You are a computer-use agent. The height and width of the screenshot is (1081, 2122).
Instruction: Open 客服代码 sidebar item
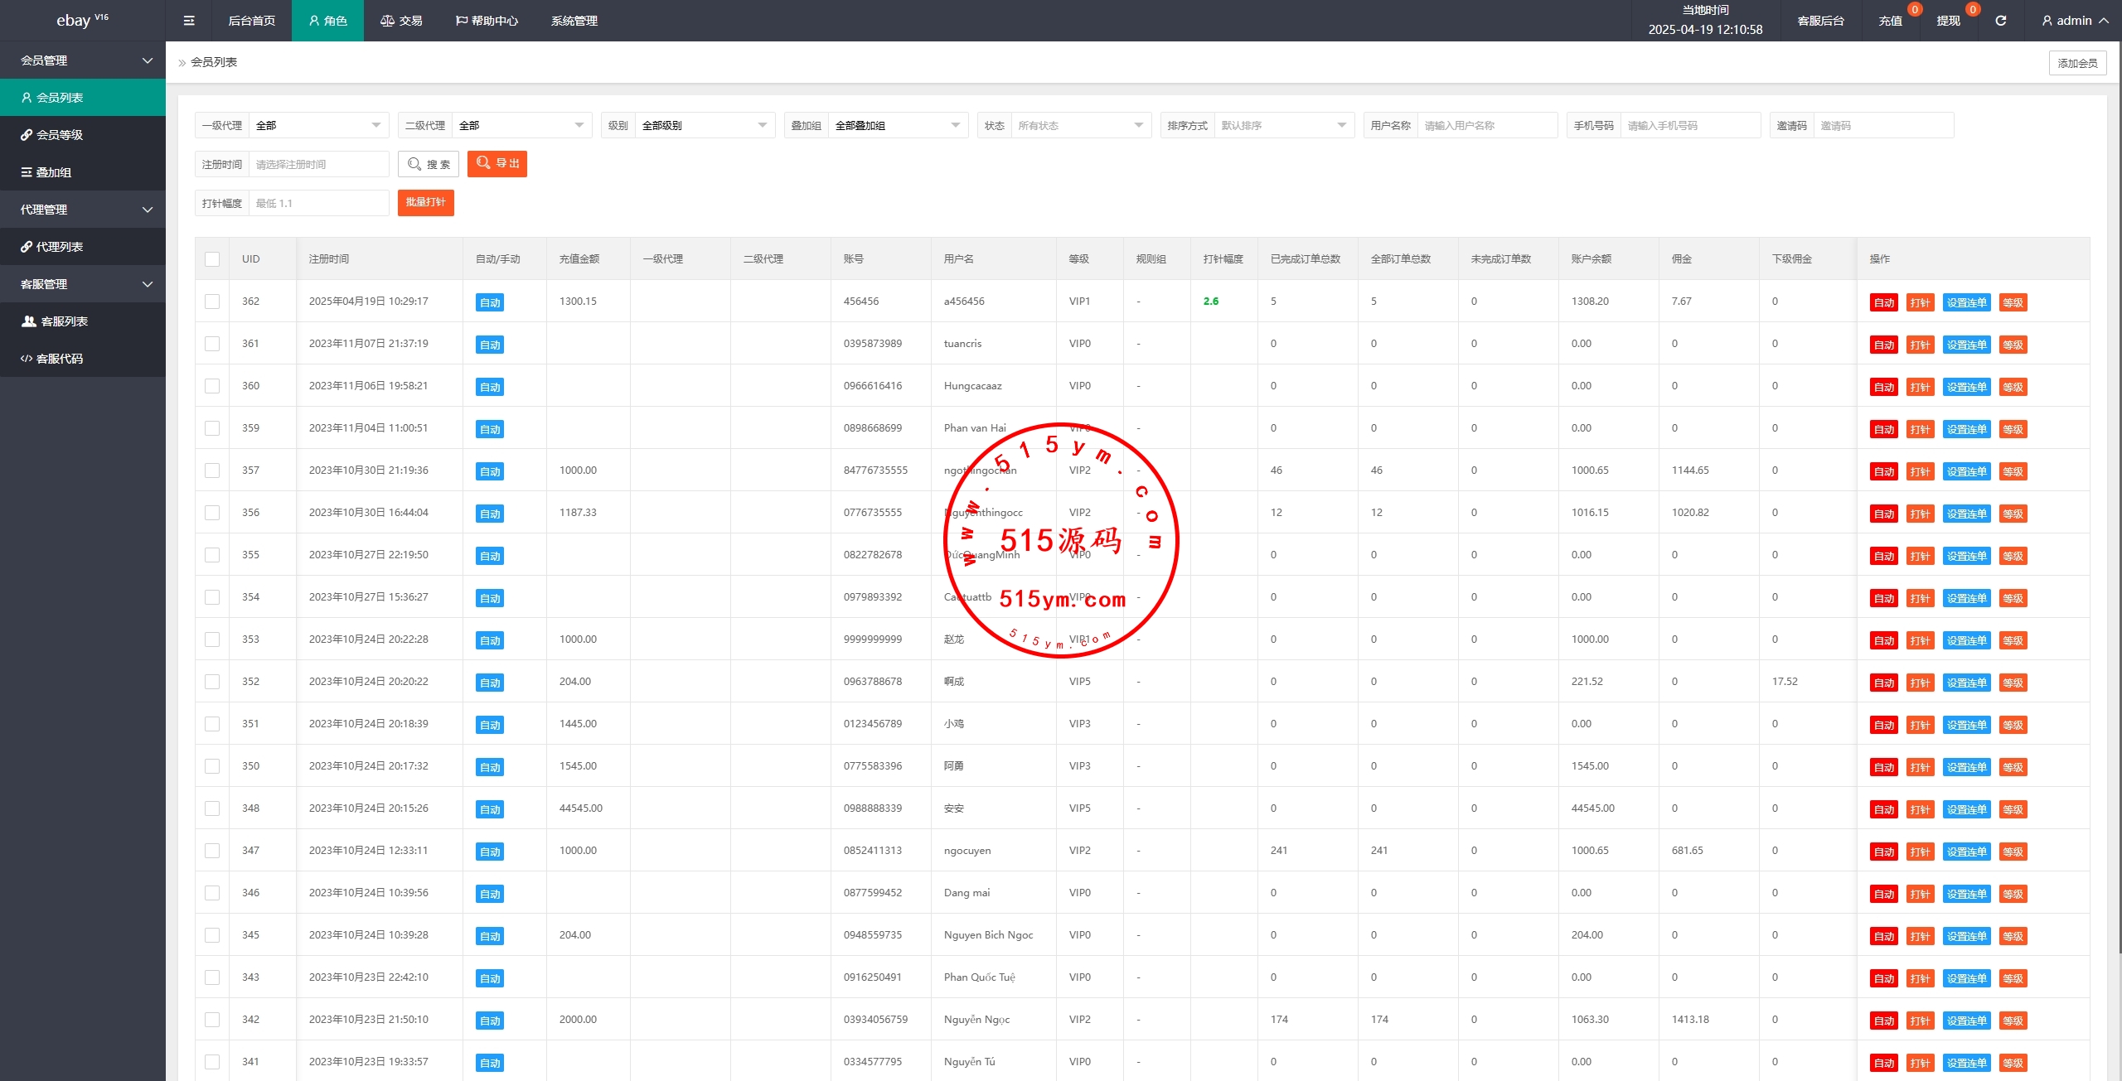pos(60,359)
